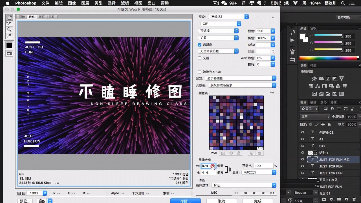Click the 仿色 100% field
The image size is (361, 203).
coord(263,38)
